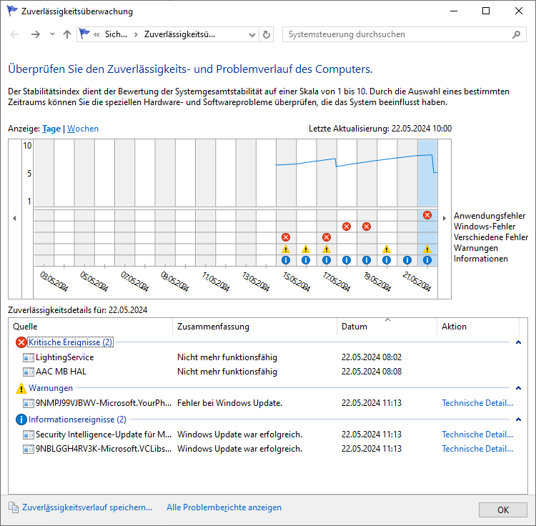536x526 pixels.
Task: Sort by the Datum column header
Action: [x=387, y=327]
